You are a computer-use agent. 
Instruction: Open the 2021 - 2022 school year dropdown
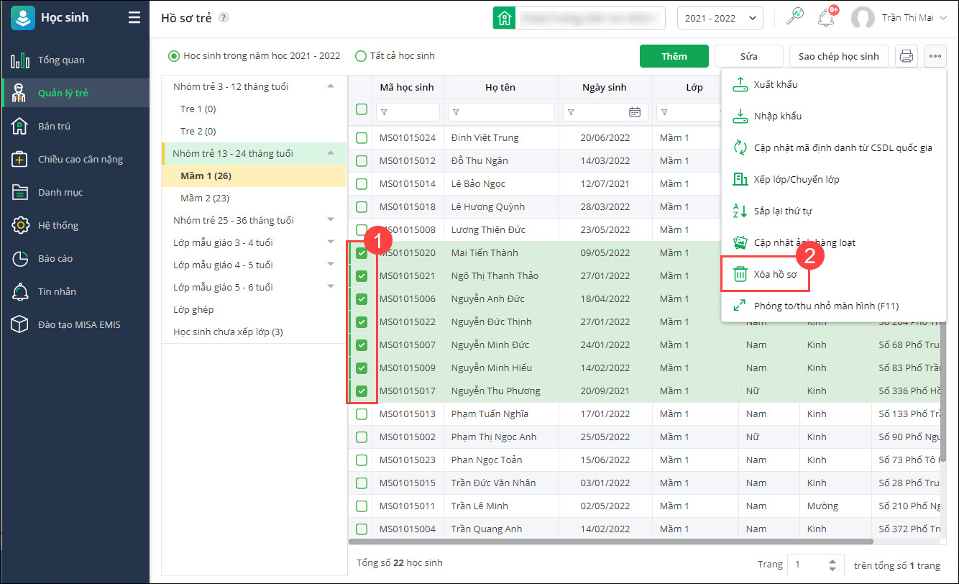tap(720, 18)
